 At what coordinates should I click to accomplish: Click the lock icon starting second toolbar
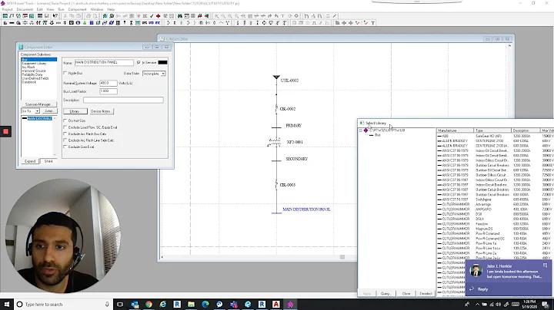coord(5,23)
